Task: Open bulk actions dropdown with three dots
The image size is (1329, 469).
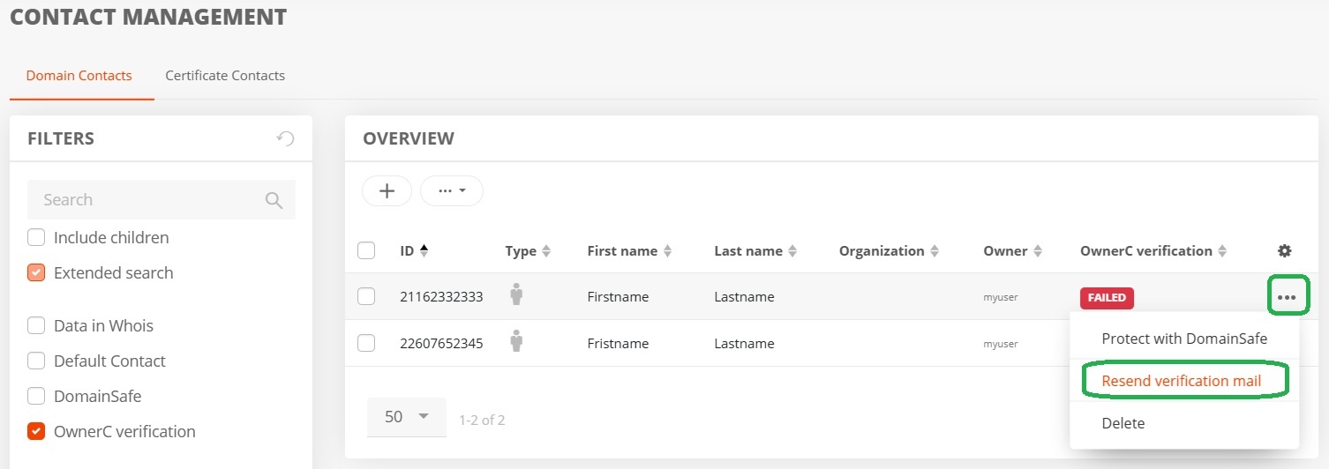Action: click(452, 190)
